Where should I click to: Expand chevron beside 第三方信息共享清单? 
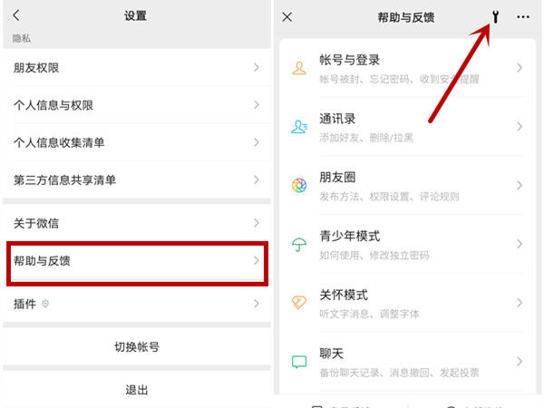(257, 180)
